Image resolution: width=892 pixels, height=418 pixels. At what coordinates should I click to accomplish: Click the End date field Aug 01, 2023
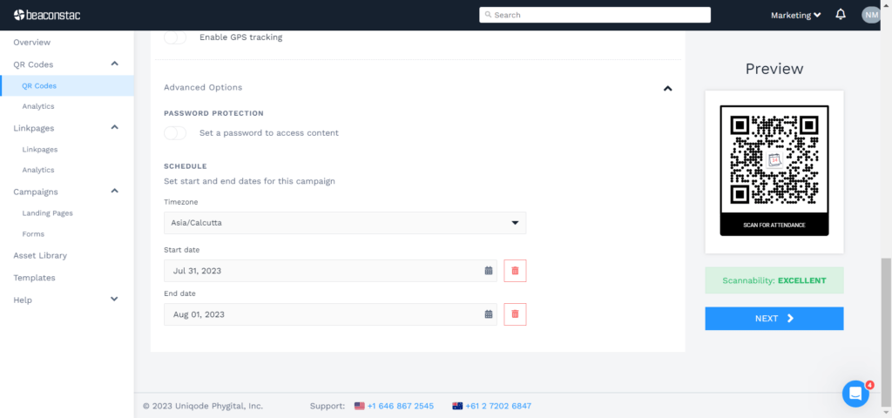coord(330,313)
